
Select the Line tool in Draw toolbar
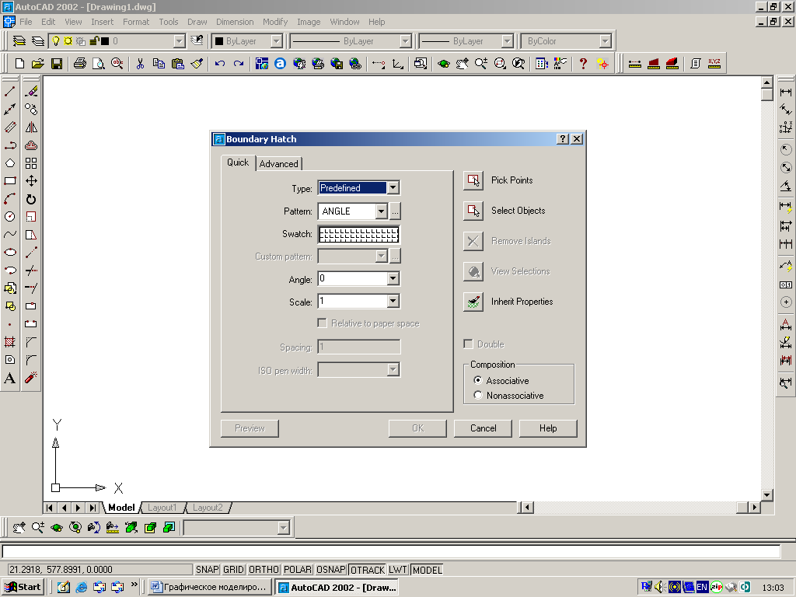click(9, 92)
